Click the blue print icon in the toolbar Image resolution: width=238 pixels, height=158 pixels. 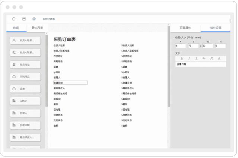pyautogui.click(x=34, y=19)
